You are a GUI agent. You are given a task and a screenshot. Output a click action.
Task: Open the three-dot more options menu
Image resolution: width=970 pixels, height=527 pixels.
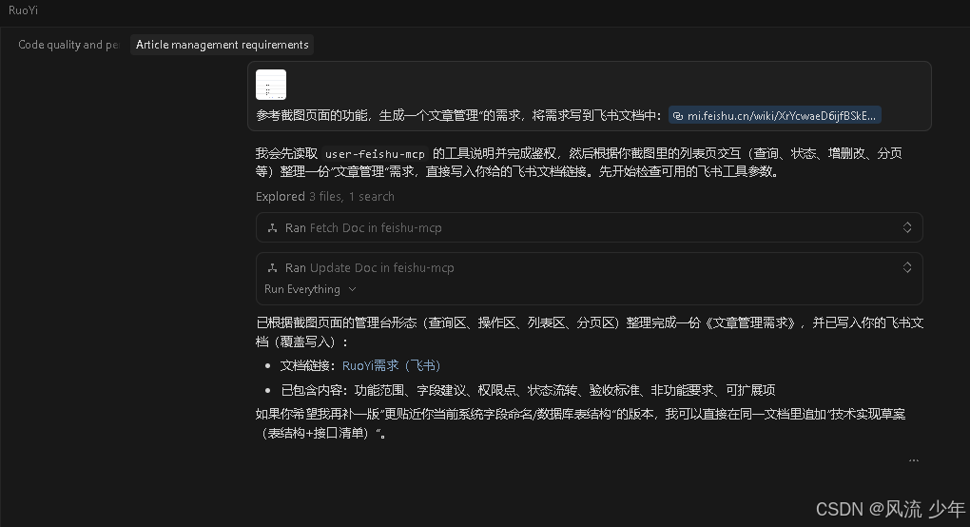(914, 460)
